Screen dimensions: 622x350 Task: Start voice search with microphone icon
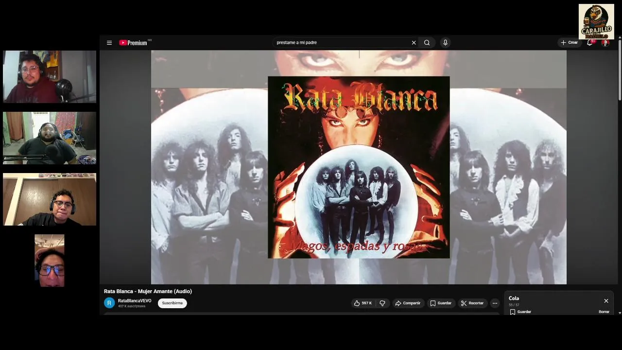(x=445, y=43)
